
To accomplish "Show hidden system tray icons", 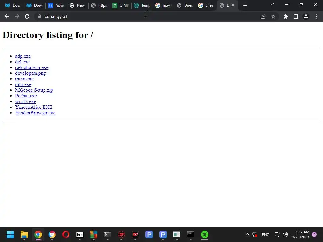I will [x=247, y=234].
